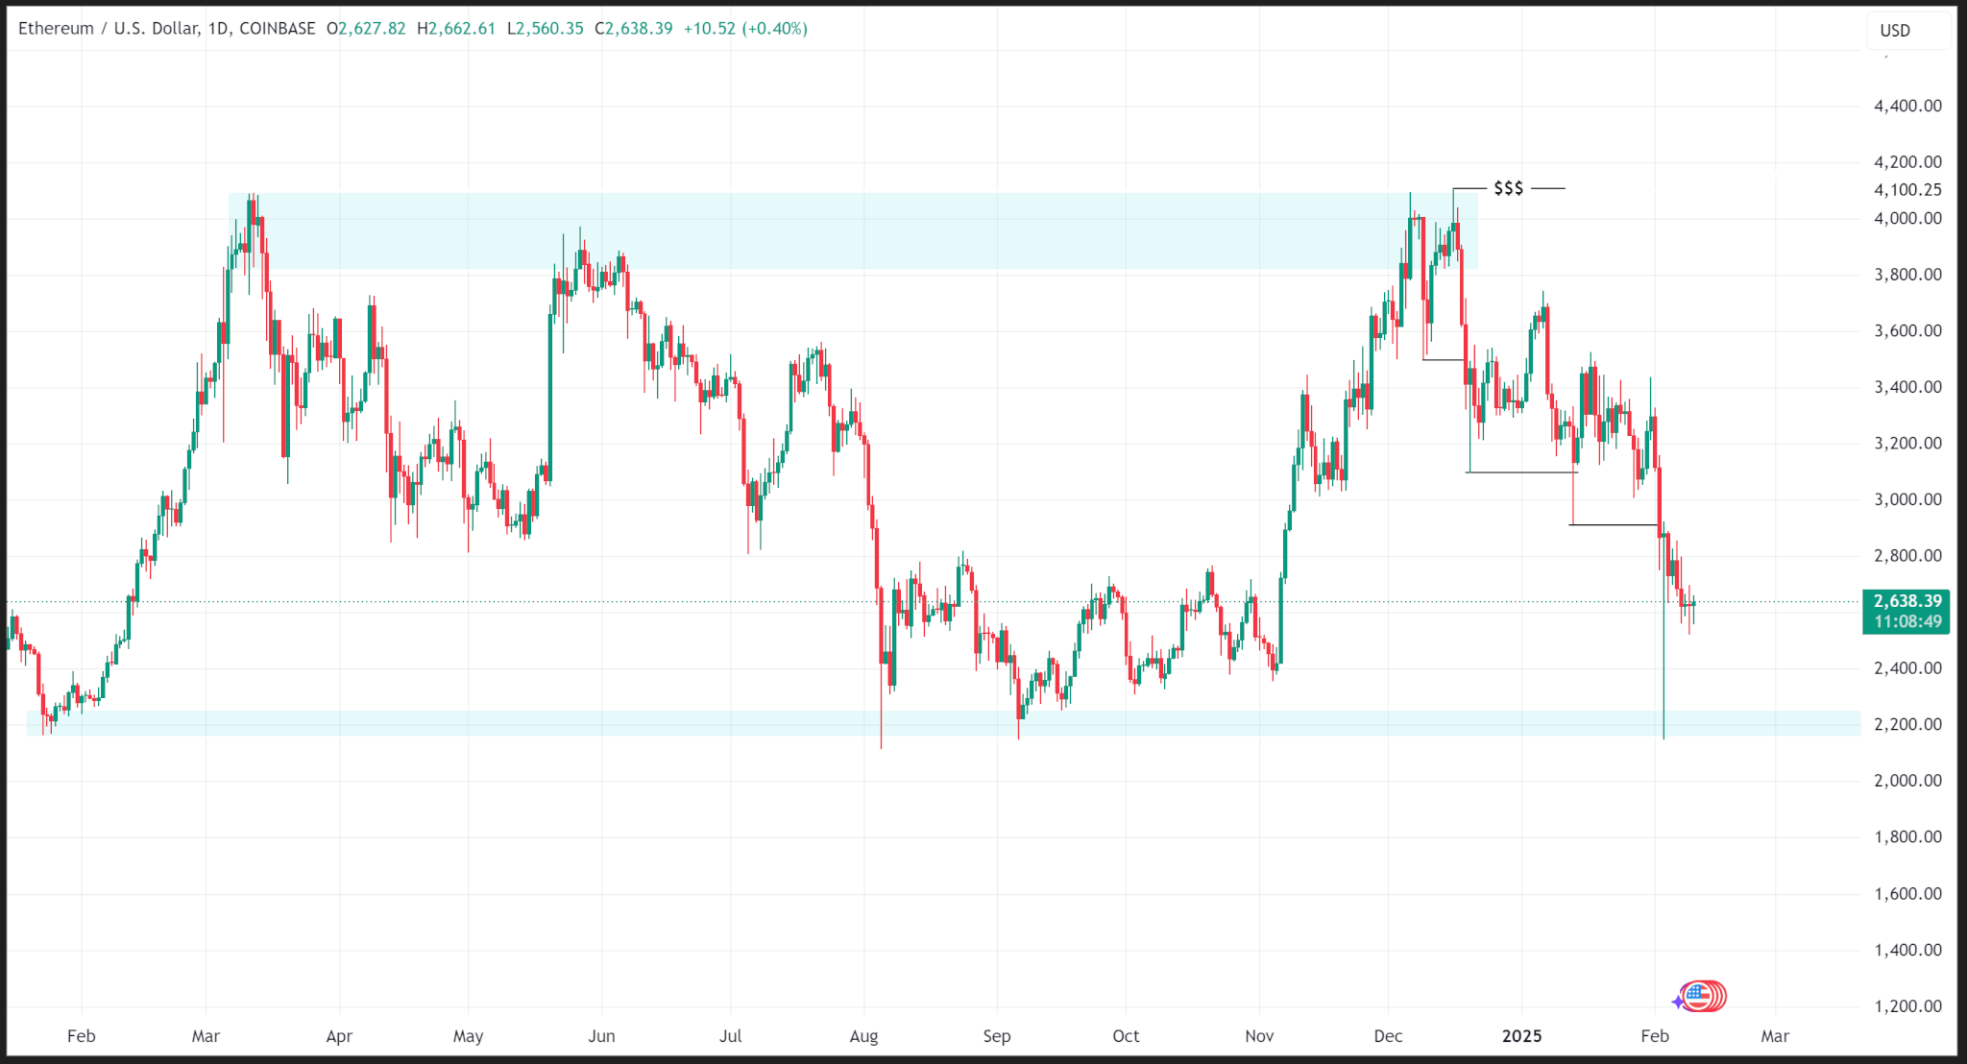Click the 1,400.00 price axis label
The width and height of the screenshot is (1967, 1064).
click(1907, 950)
